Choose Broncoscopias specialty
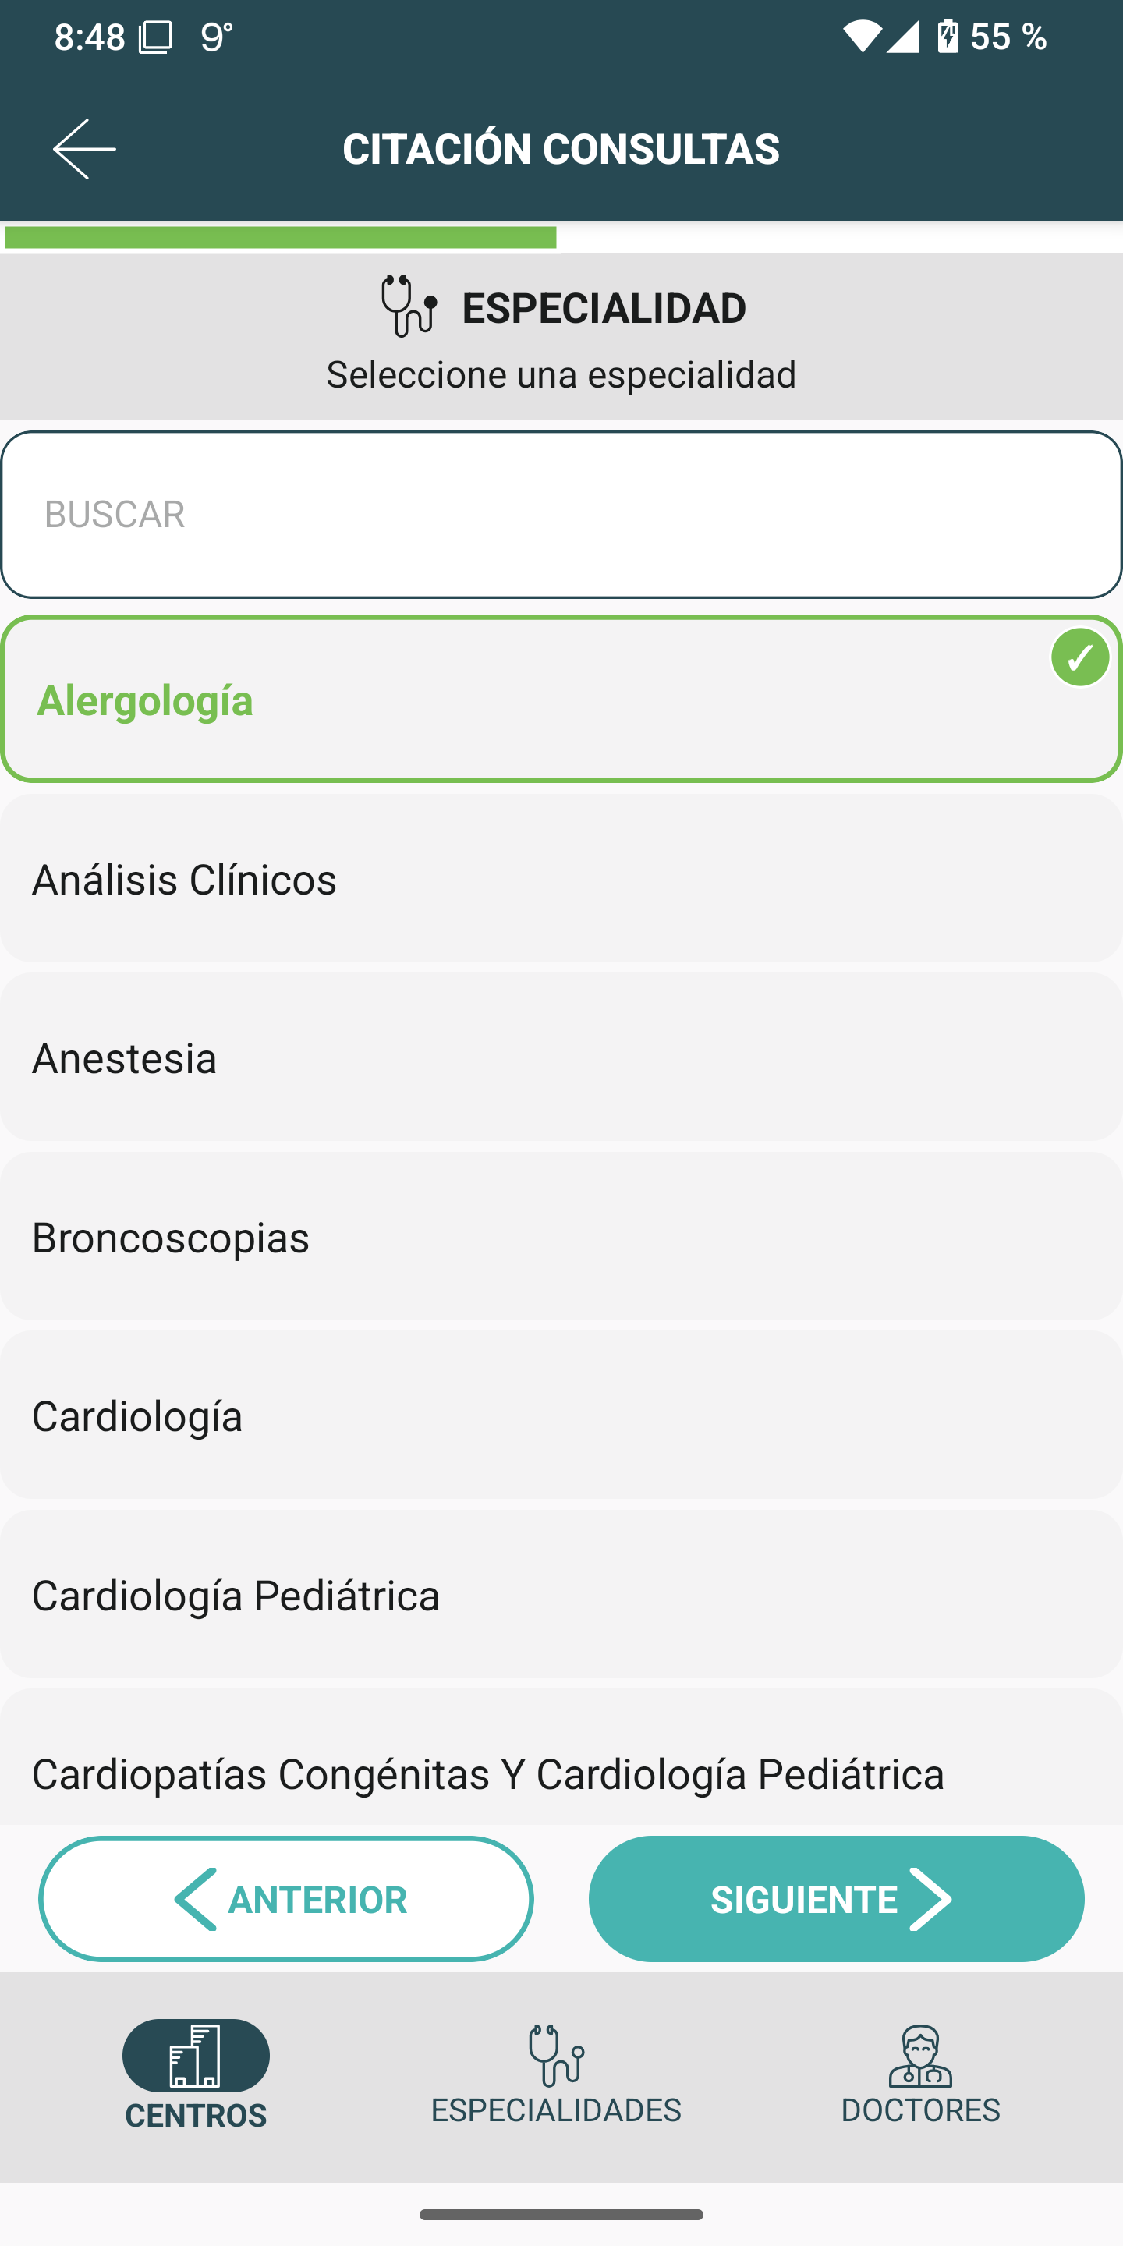The height and width of the screenshot is (2246, 1123). [561, 1236]
